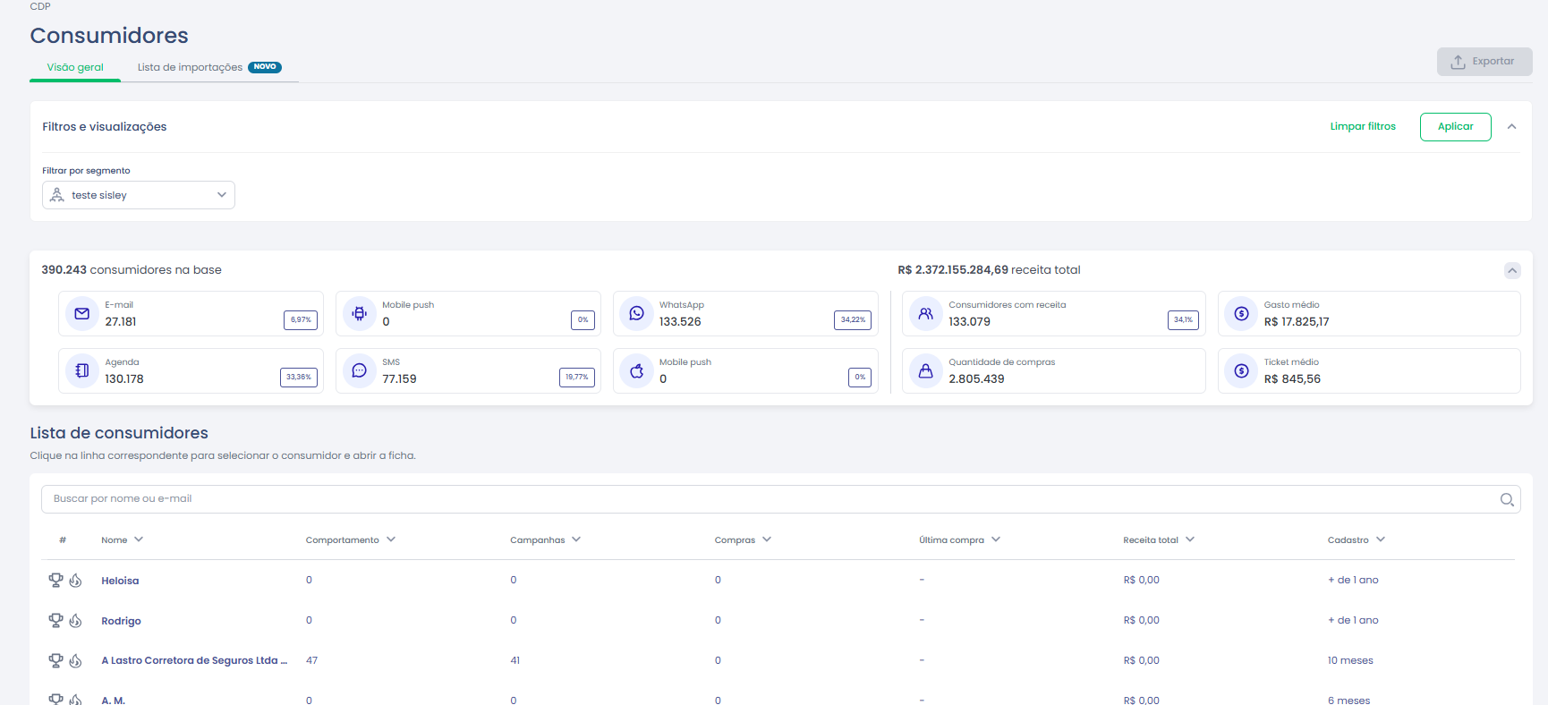Click the trophy icon in Heloisa row
This screenshot has height=705, width=1548.
coord(56,580)
